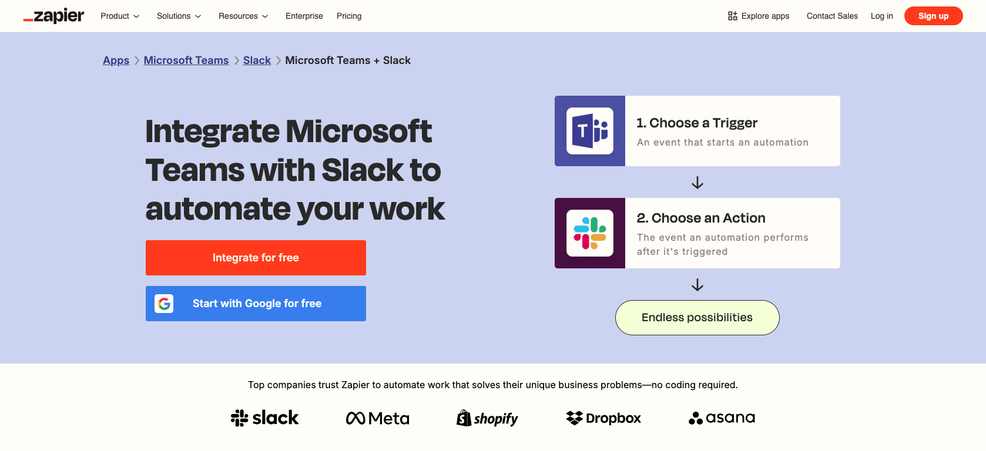Click the Sign up button
This screenshot has width=986, height=451.
point(933,16)
